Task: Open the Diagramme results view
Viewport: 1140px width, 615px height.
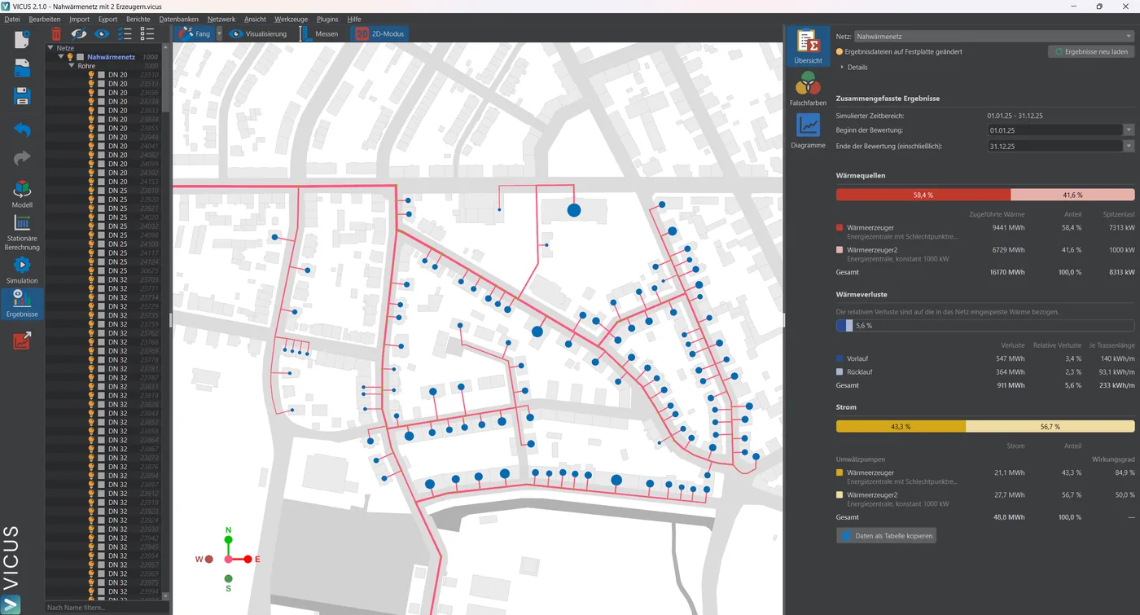Action: pyautogui.click(x=808, y=131)
